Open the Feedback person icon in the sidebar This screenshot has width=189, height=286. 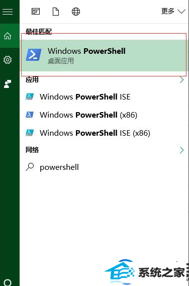pos(8,84)
